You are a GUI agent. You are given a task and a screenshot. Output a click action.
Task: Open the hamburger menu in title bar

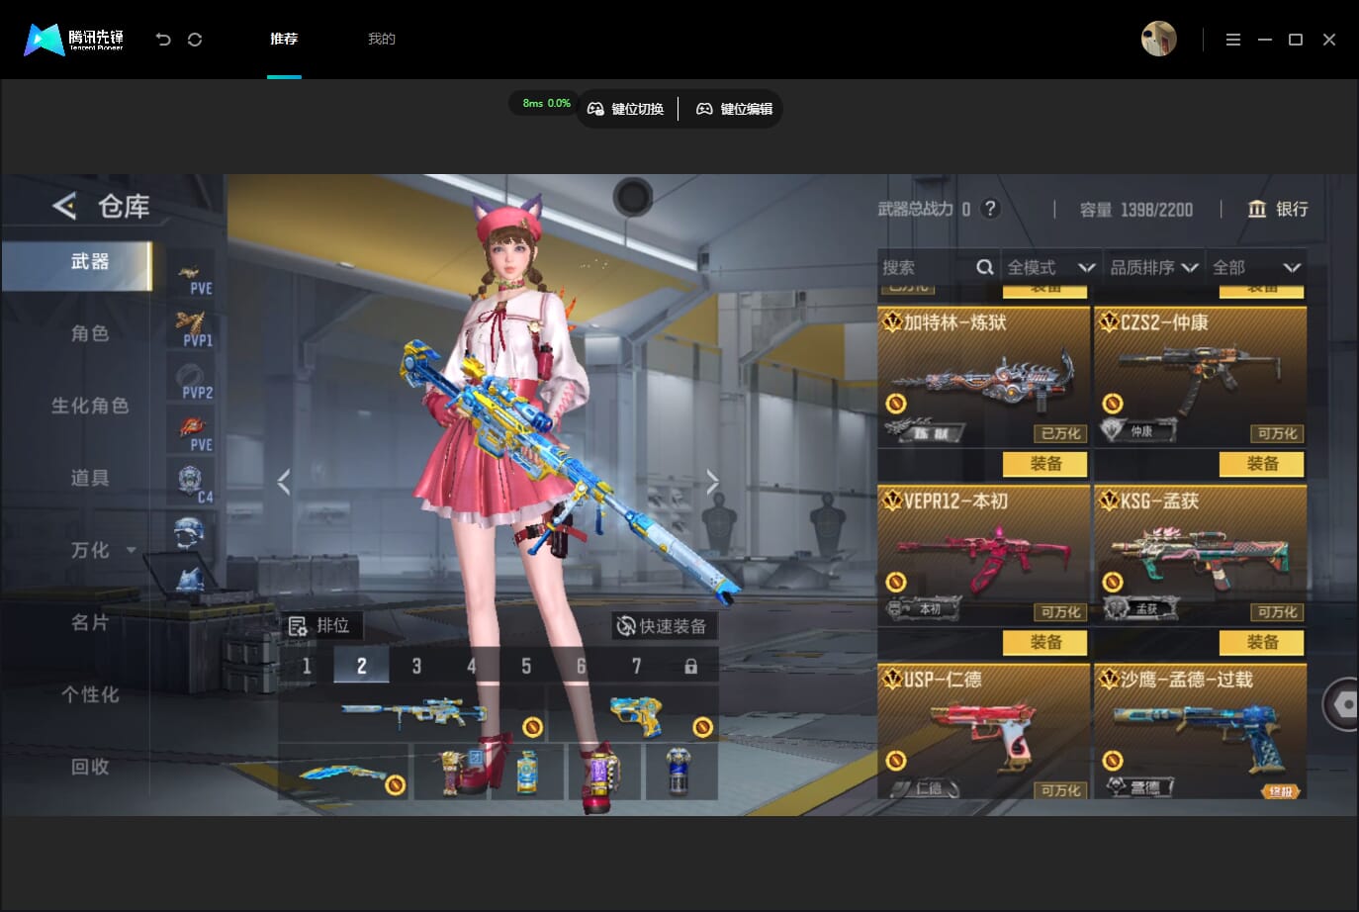click(x=1232, y=40)
